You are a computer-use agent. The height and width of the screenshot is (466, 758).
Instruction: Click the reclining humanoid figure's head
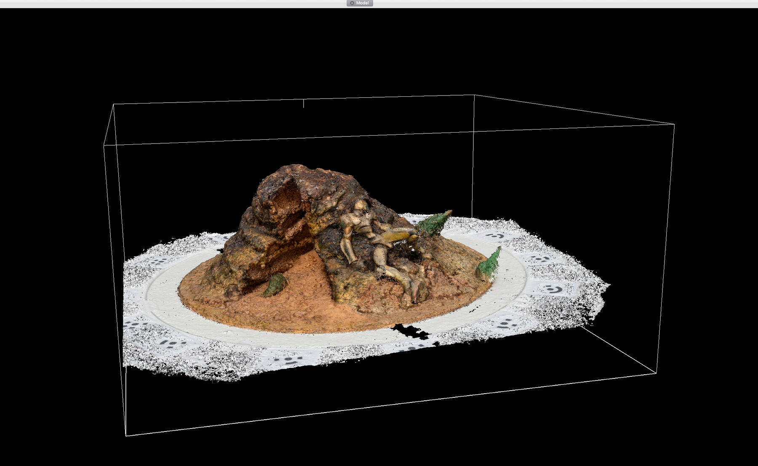pos(361,207)
